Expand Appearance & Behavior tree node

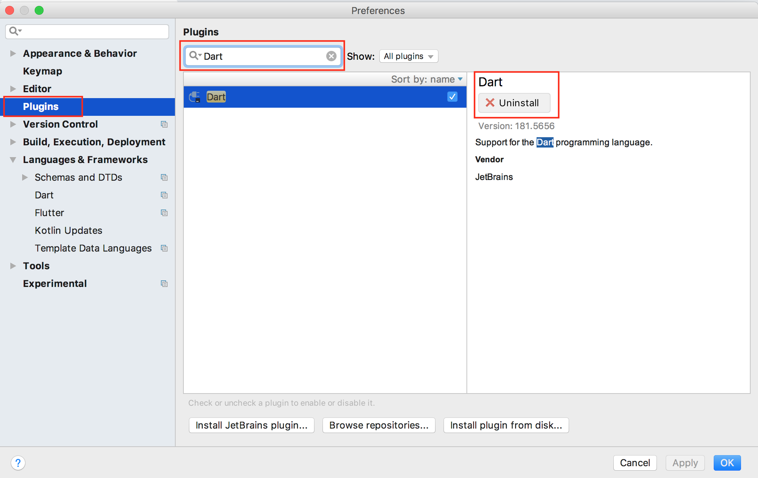click(13, 53)
